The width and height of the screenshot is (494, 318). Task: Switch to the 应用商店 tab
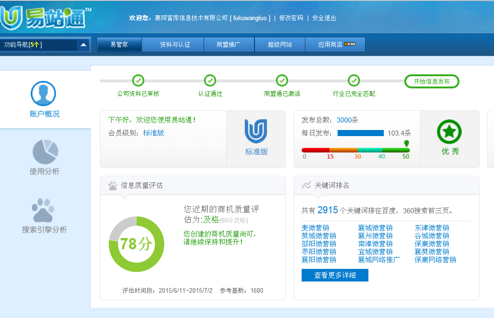click(335, 44)
